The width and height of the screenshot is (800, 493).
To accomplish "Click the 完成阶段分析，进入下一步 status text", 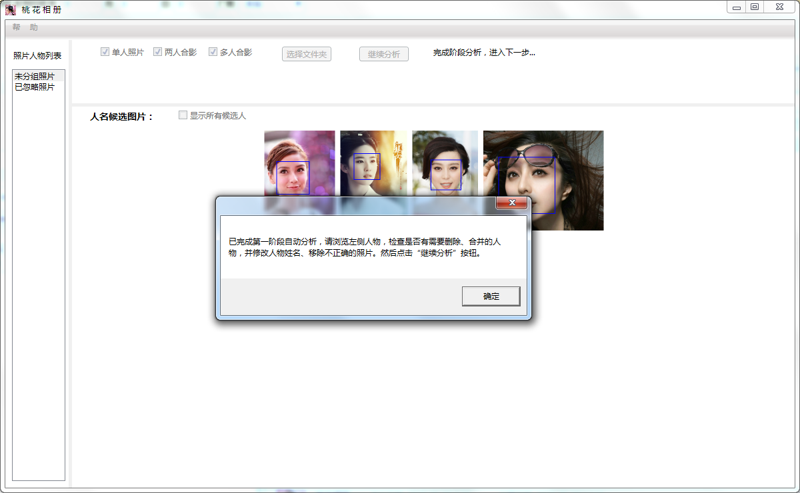I will 484,53.
